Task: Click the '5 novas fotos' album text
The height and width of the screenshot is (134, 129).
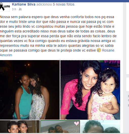Action: click(x=64, y=4)
